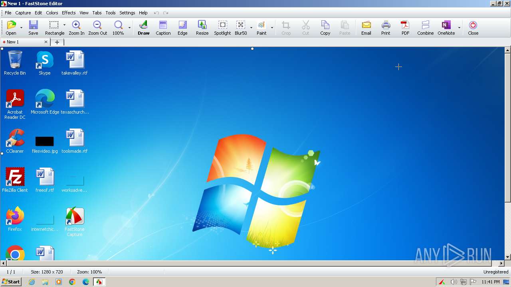The width and height of the screenshot is (511, 287).
Task: Expand the OneNote dropdown arrow
Action: point(459,28)
